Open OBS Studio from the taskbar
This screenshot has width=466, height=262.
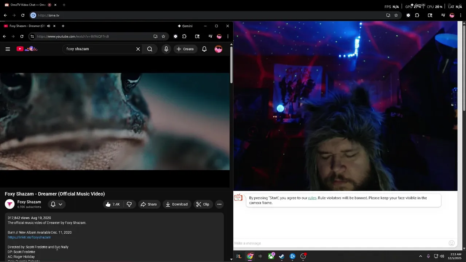point(303,256)
